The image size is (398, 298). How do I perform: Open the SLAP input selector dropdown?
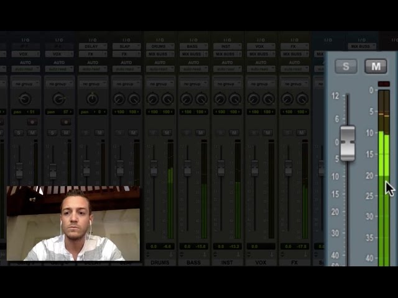pyautogui.click(x=126, y=47)
